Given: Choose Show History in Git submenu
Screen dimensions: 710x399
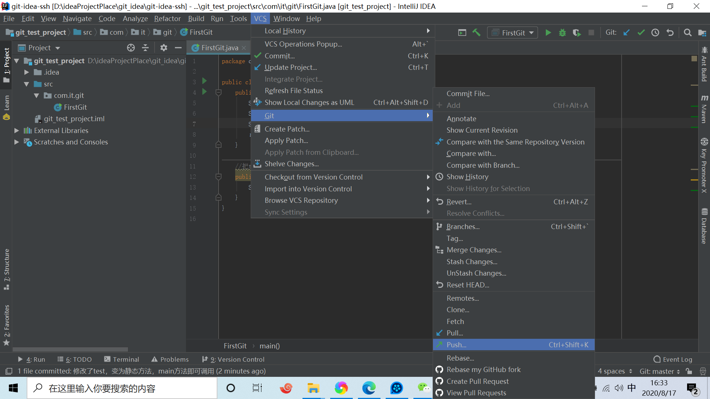Looking at the screenshot, I should [514, 177].
